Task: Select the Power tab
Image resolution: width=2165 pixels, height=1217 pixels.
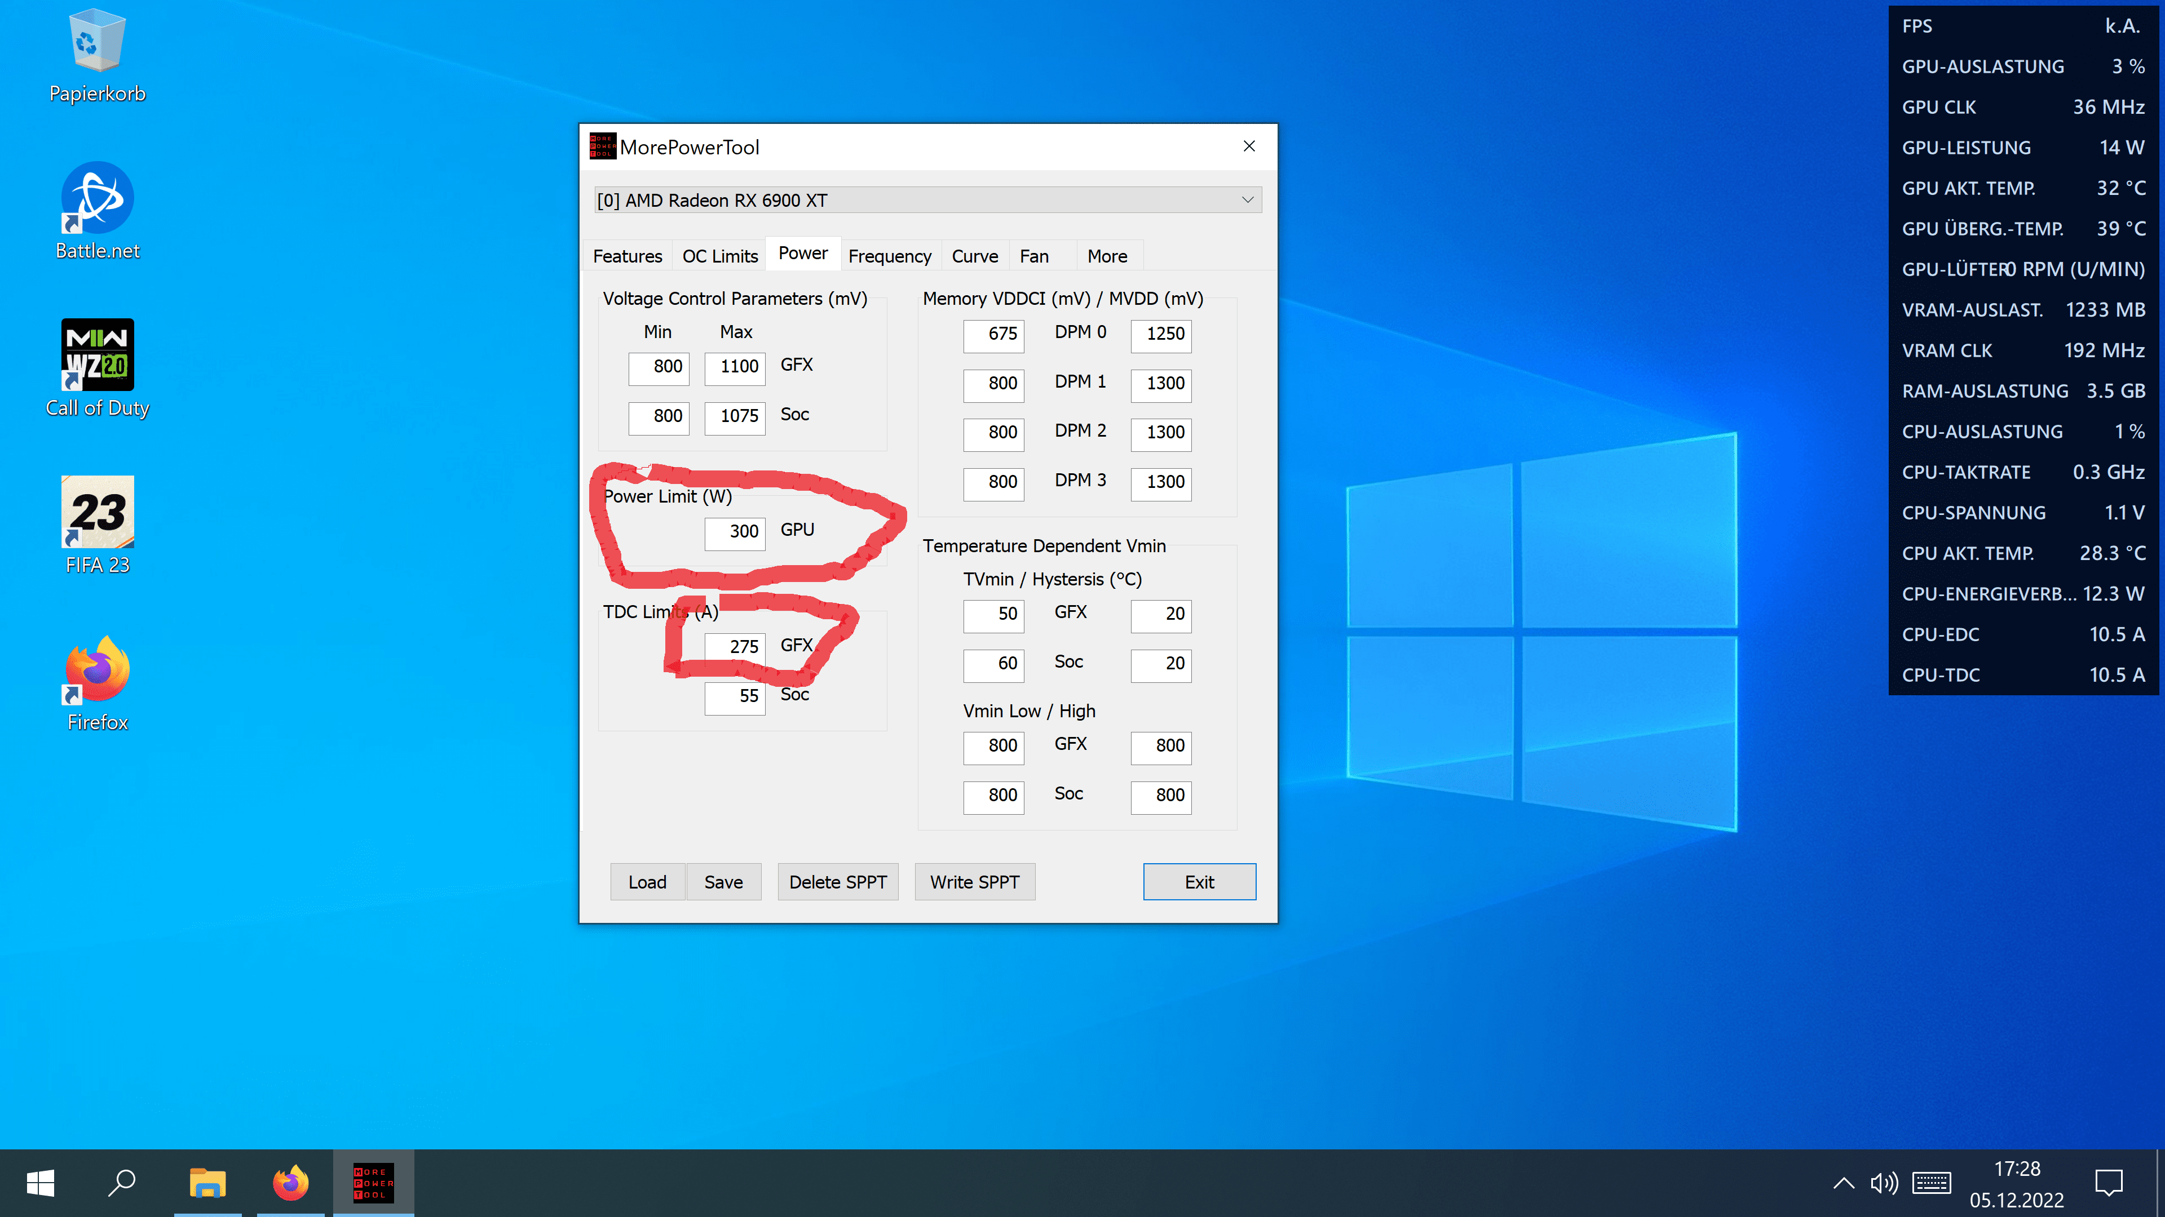Action: 803,254
